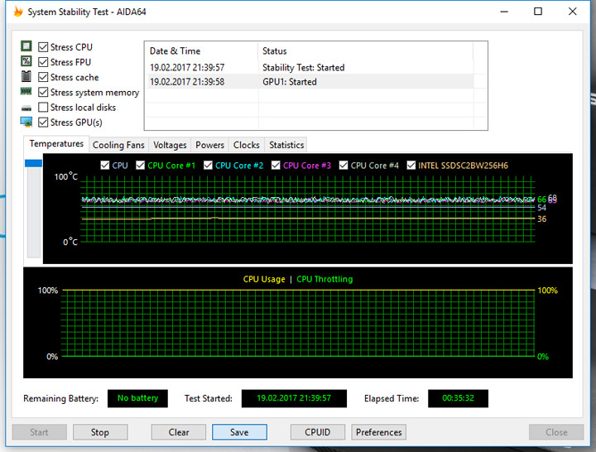596x452 pixels.
Task: Uncheck the Stress CPU checkbox
Action: click(x=43, y=47)
